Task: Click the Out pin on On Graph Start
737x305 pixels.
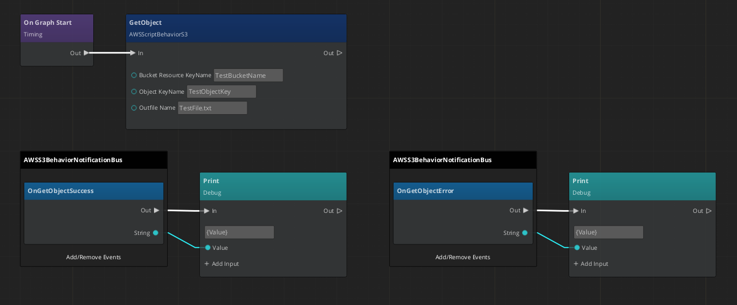Action: [86, 53]
